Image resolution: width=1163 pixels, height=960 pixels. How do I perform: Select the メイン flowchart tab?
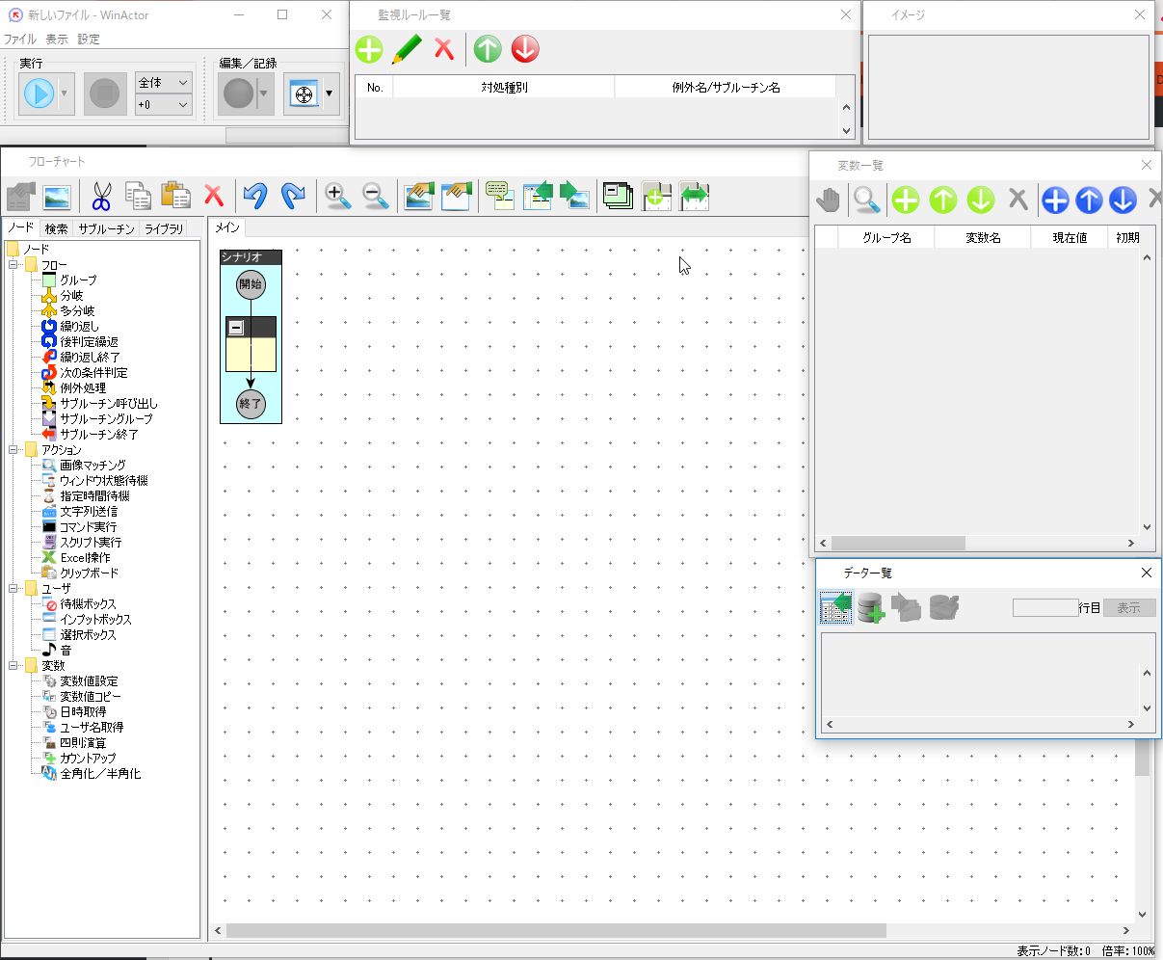point(227,228)
